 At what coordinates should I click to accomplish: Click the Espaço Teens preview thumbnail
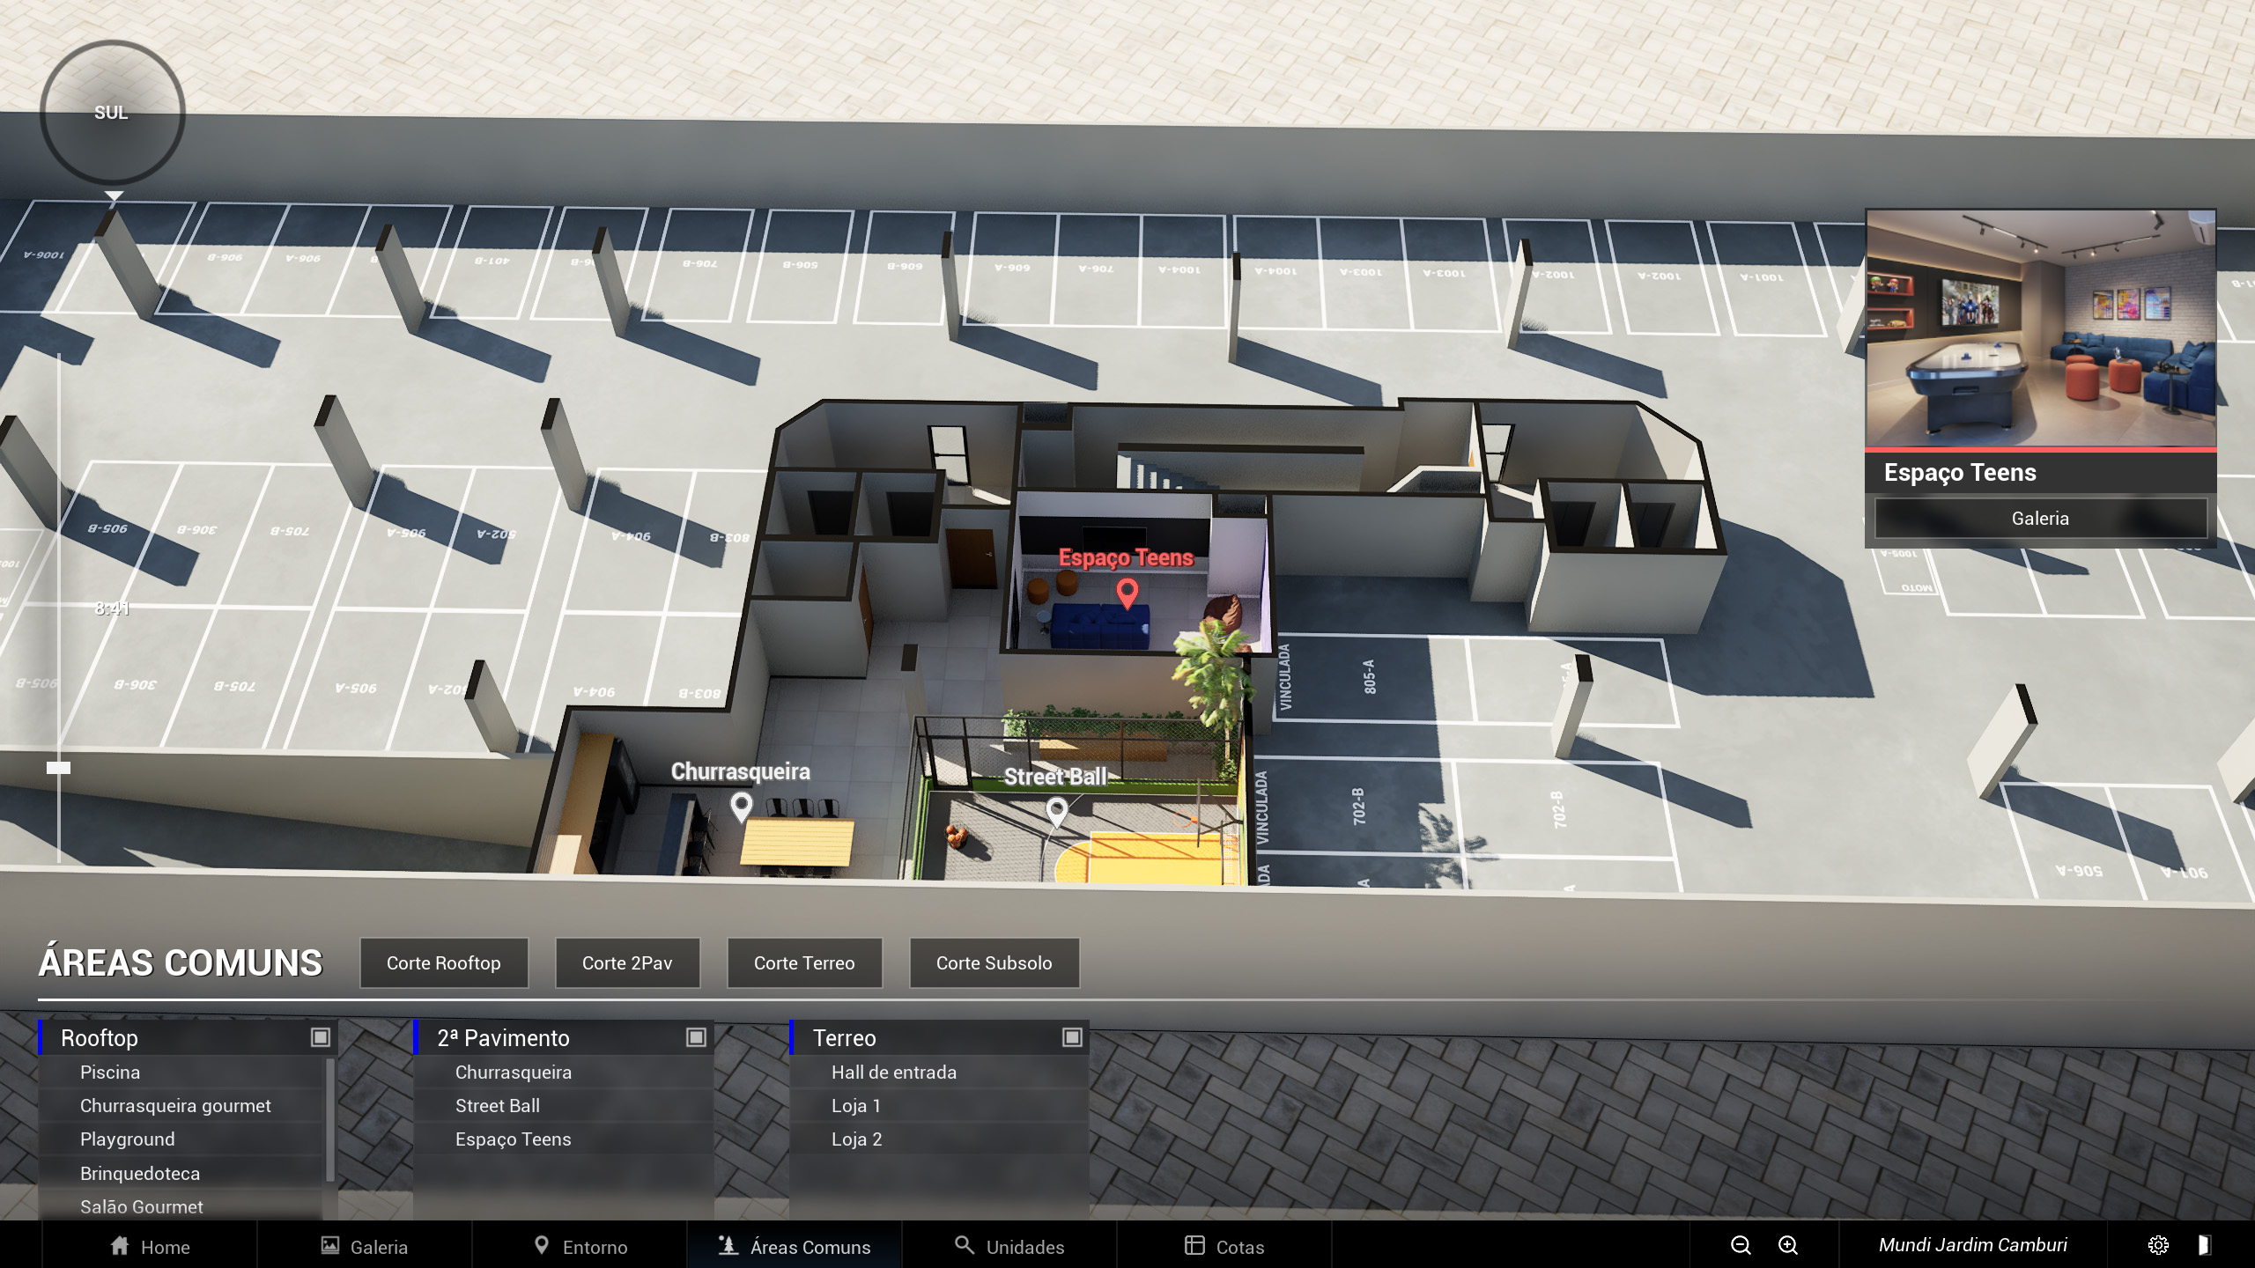(2040, 329)
